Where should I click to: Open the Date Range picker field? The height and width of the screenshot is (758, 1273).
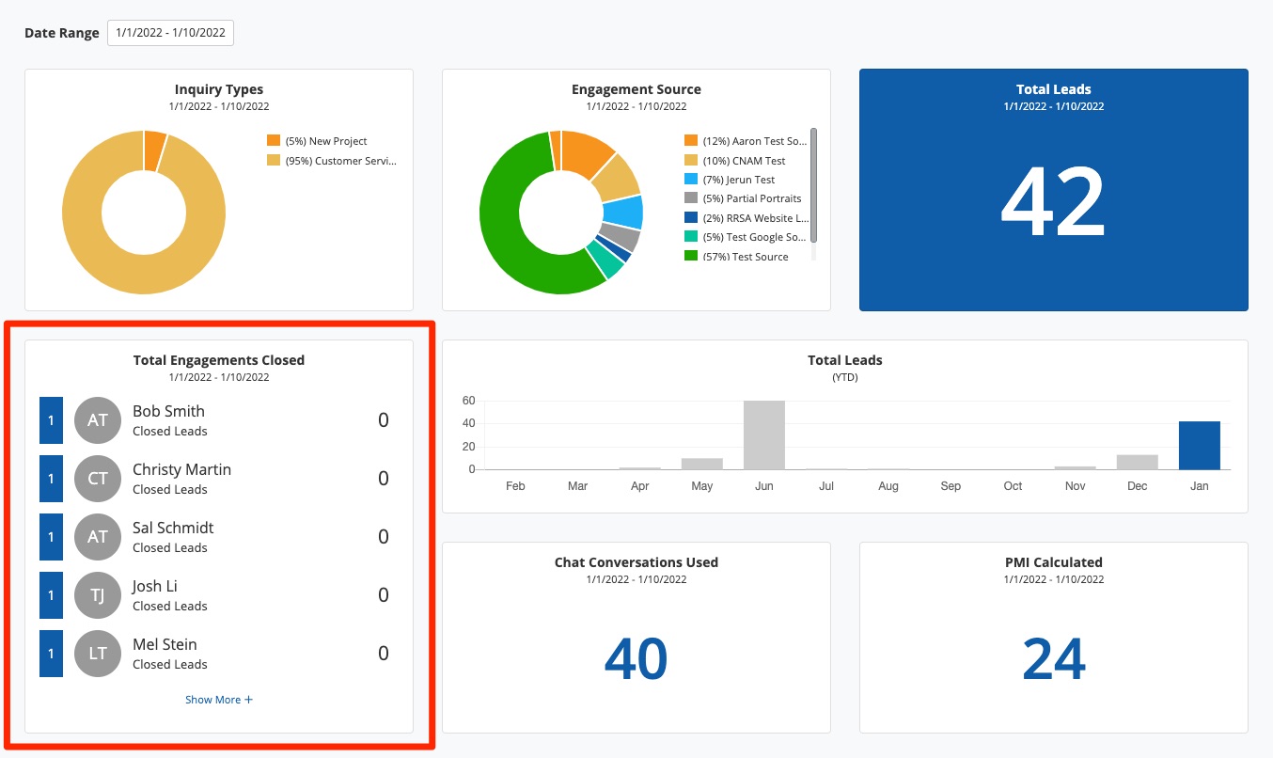pos(170,33)
